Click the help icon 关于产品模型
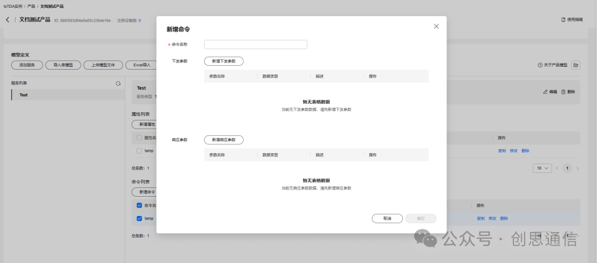597x263 pixels. 540,65
